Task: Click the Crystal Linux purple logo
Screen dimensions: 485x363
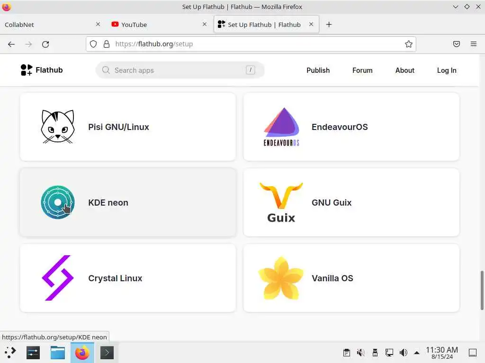Action: click(x=58, y=278)
